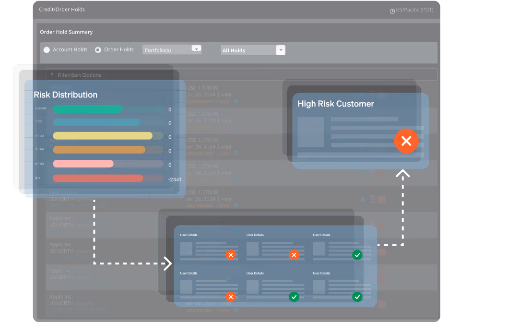The image size is (519, 322).
Task: Click the green Current risk bar
Action: 87,109
